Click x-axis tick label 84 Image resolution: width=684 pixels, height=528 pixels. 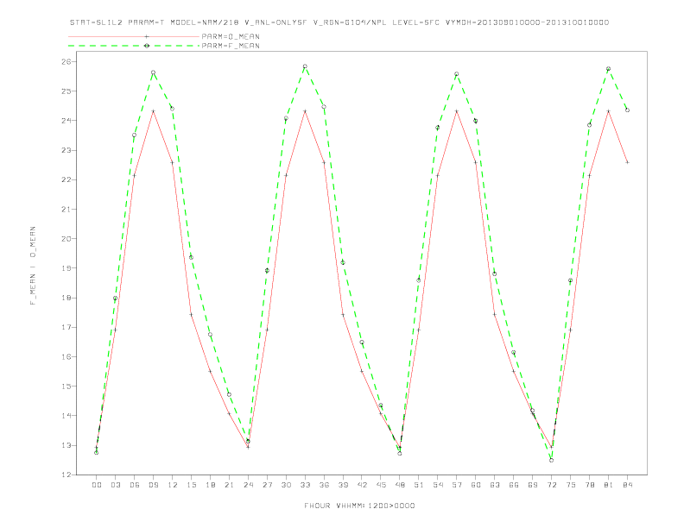(x=628, y=485)
